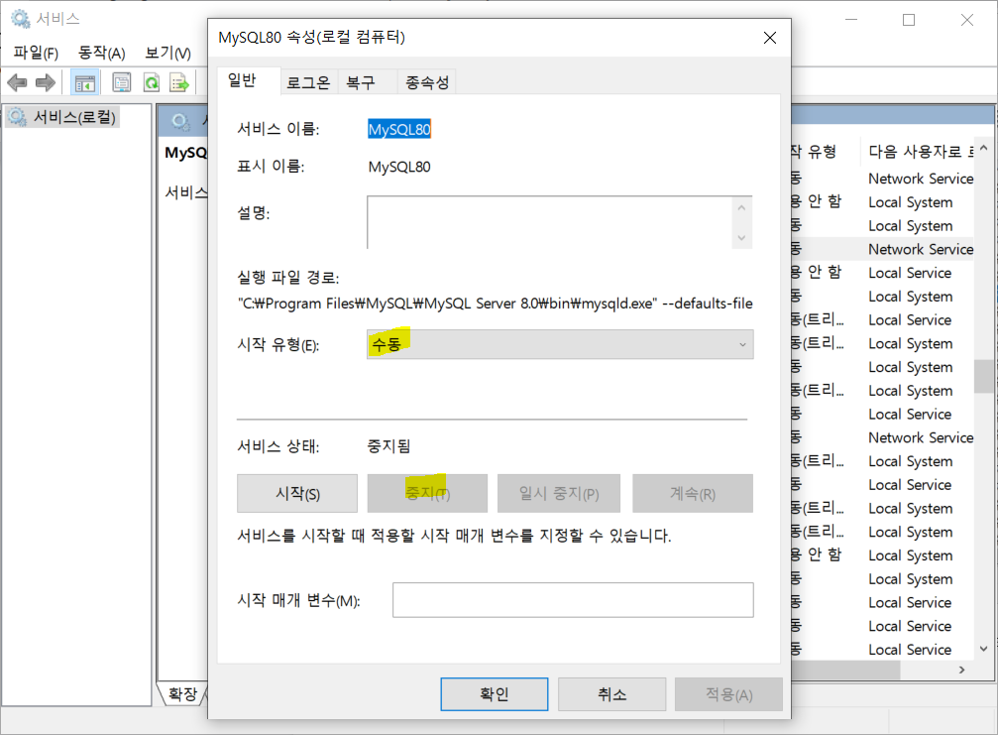The width and height of the screenshot is (998, 735).
Task: Maximize the Services window
Action: pos(908,20)
